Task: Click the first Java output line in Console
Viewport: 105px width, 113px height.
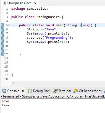Action: (x=5, y=101)
